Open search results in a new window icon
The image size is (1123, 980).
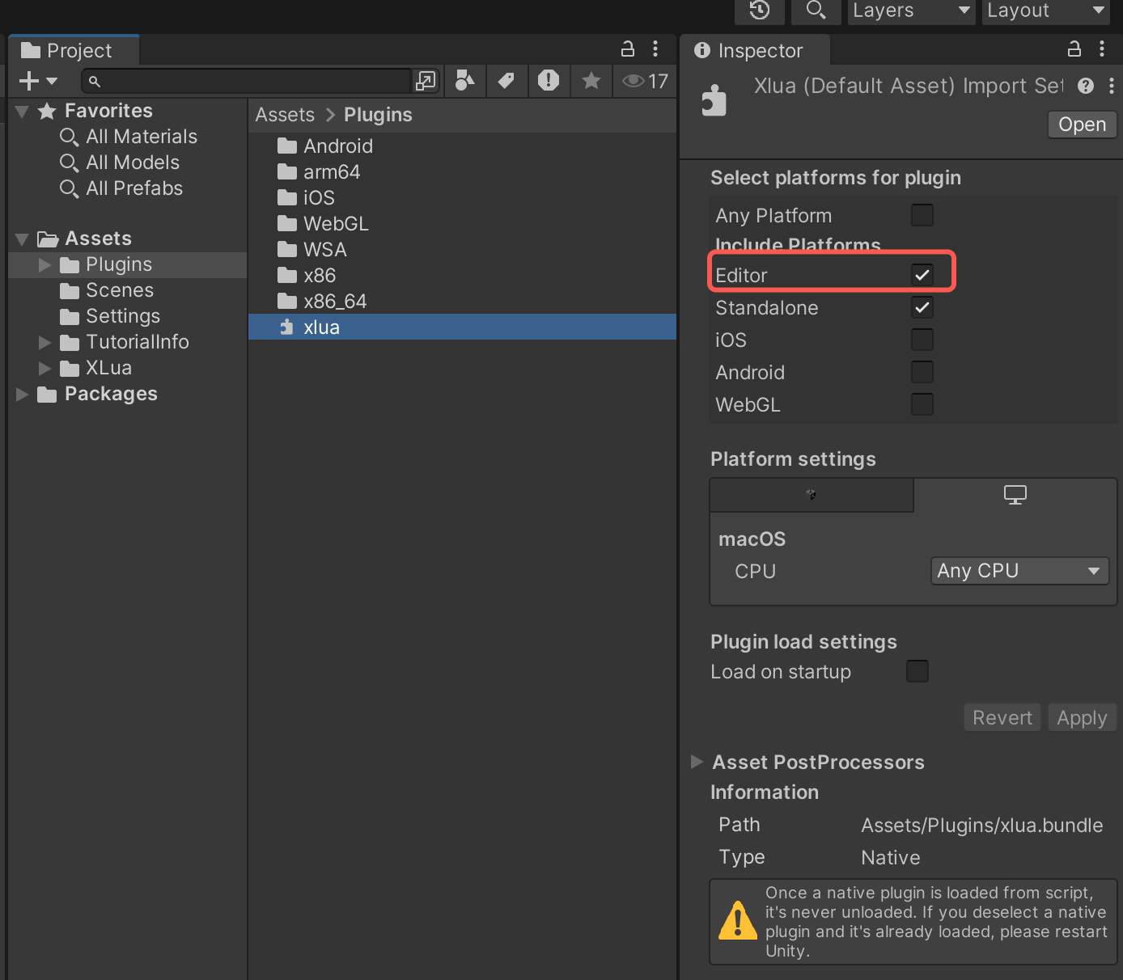click(426, 81)
